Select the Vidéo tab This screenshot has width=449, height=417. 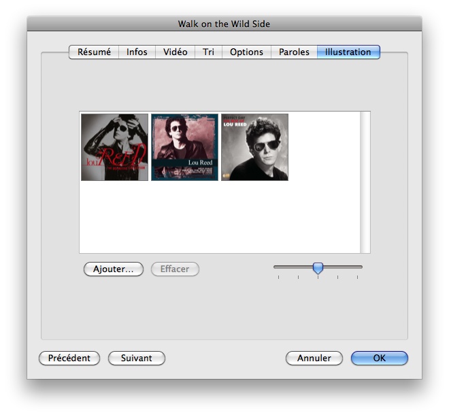176,52
